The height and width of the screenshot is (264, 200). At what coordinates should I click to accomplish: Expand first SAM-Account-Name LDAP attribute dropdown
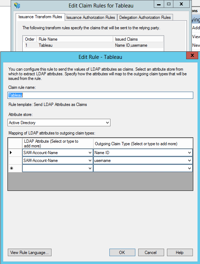(90, 153)
